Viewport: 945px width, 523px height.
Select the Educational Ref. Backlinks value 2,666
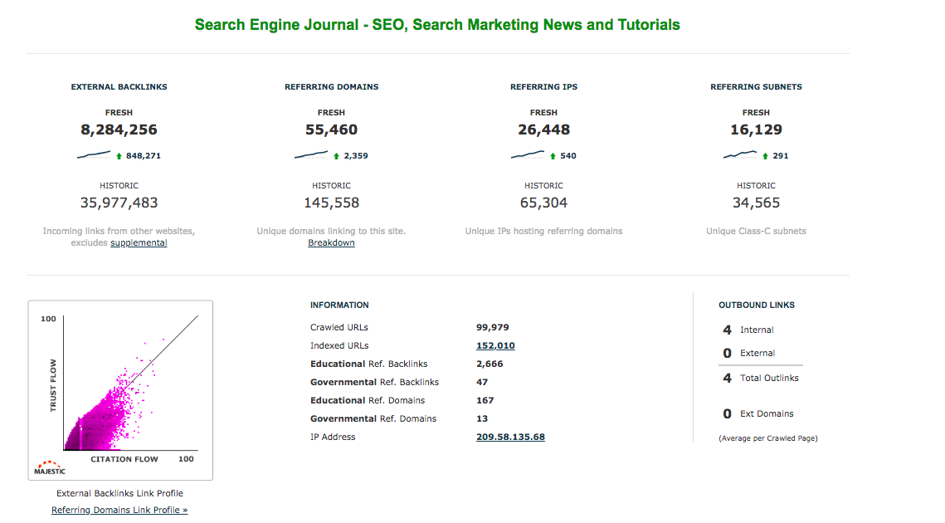click(x=490, y=364)
